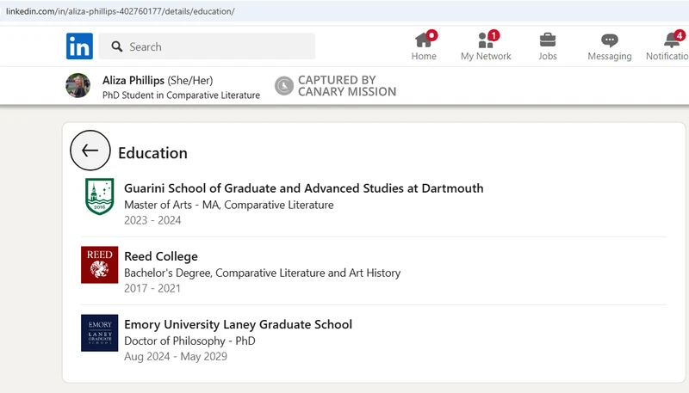
Task: Click the Reed College logo
Action: coord(99,265)
